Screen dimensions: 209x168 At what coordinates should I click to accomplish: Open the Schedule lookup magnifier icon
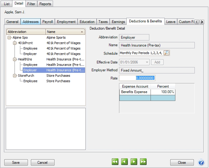click(x=167, y=53)
